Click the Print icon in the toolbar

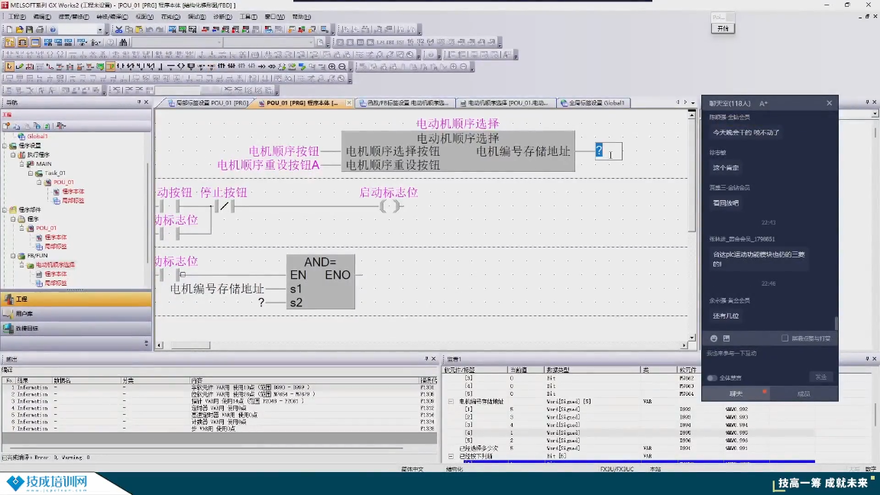pos(40,29)
